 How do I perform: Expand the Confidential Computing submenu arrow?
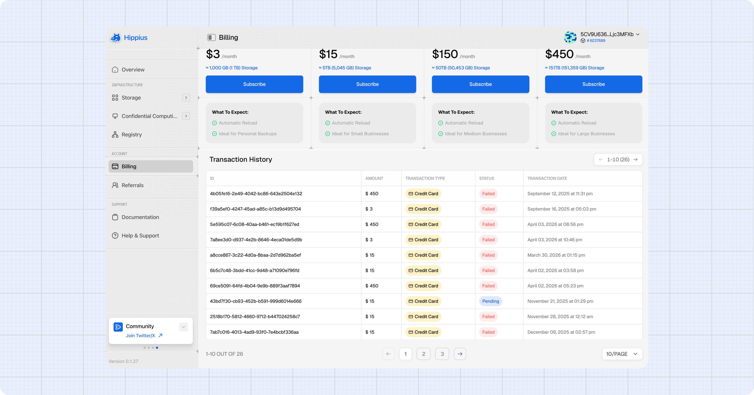coord(186,116)
